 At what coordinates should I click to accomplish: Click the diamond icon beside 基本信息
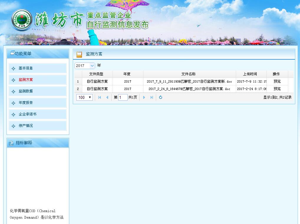pos(13,68)
